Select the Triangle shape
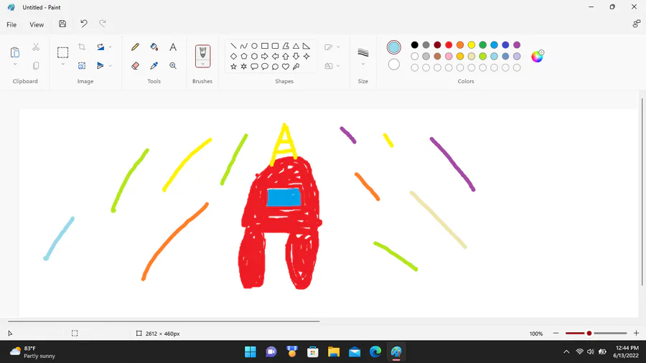Viewport: 646px width, 363px height. tap(296, 46)
